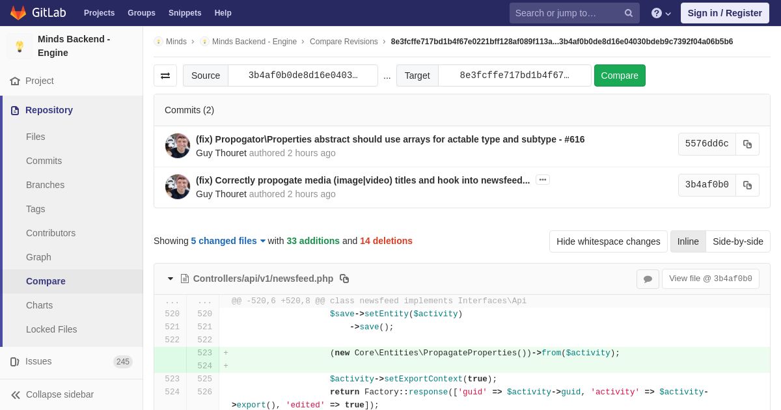
Task: Open Source revision dropdown
Action: coord(303,75)
